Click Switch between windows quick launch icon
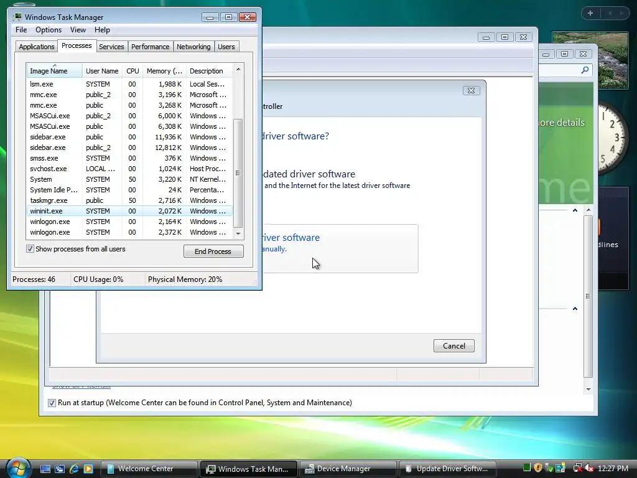637x478 pixels. point(60,469)
